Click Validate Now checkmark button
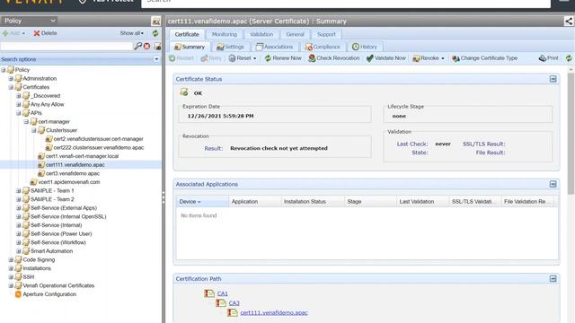This screenshot has width=575, height=323. click(385, 58)
